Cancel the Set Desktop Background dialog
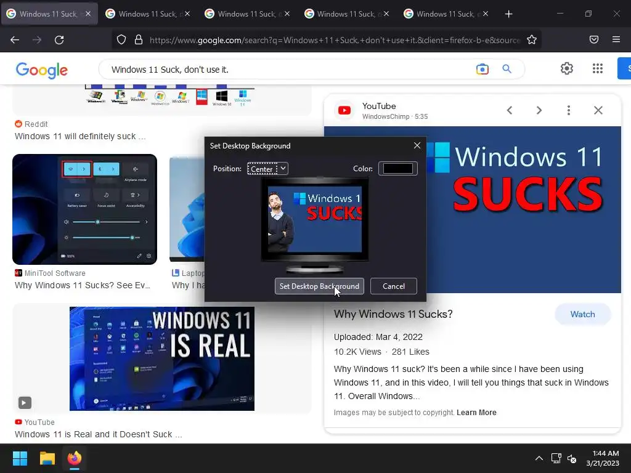 (x=394, y=286)
